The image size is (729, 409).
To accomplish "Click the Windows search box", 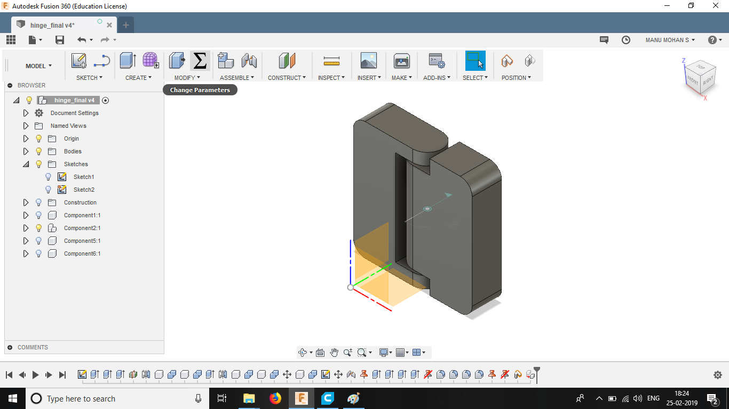I will tap(117, 398).
